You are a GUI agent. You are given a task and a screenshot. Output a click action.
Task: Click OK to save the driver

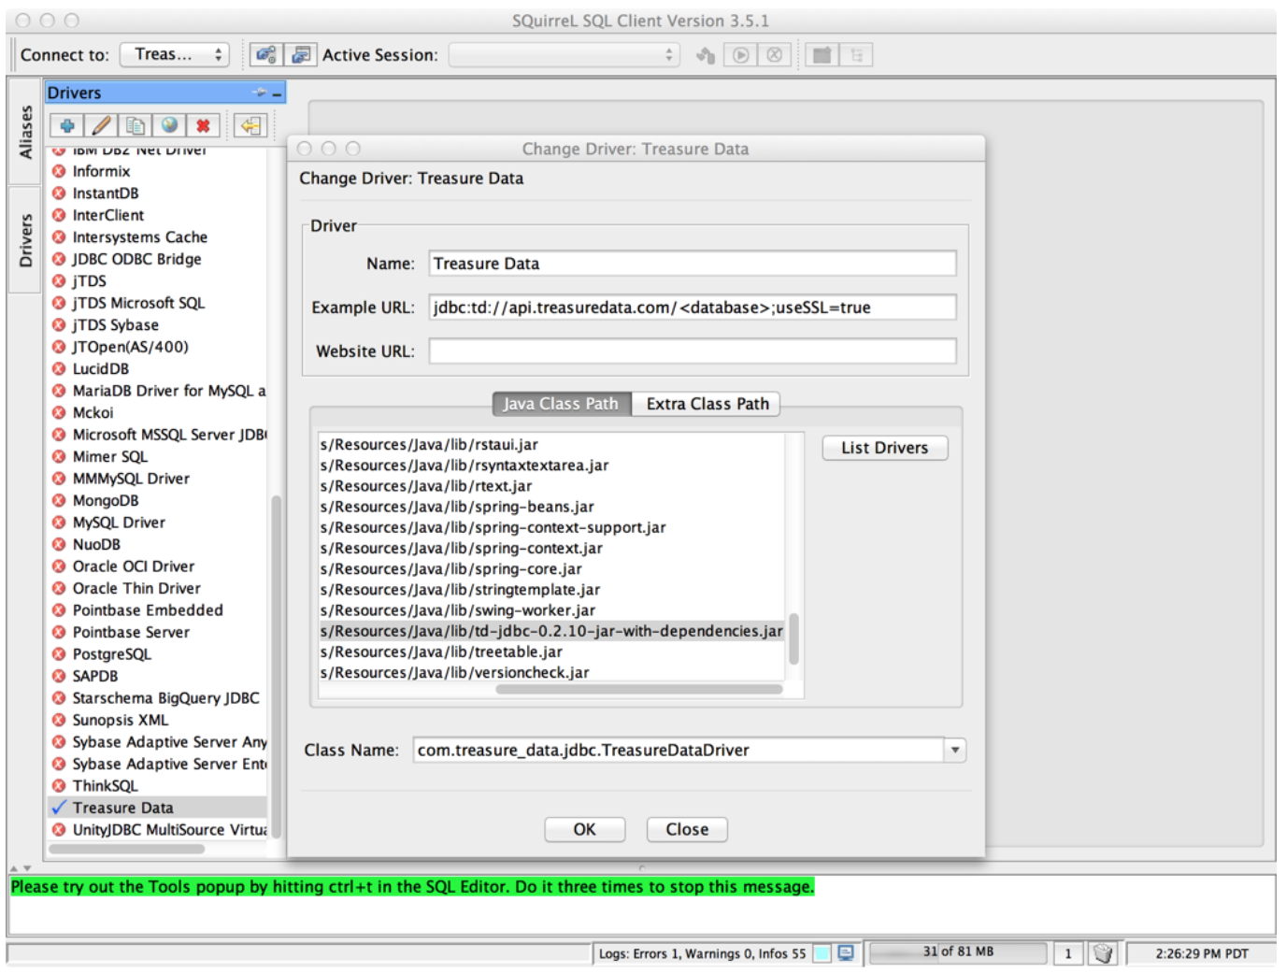point(584,830)
